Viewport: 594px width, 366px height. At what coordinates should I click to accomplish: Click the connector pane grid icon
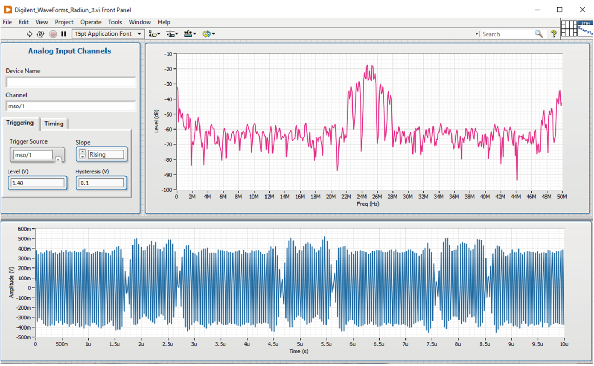tap(568, 28)
